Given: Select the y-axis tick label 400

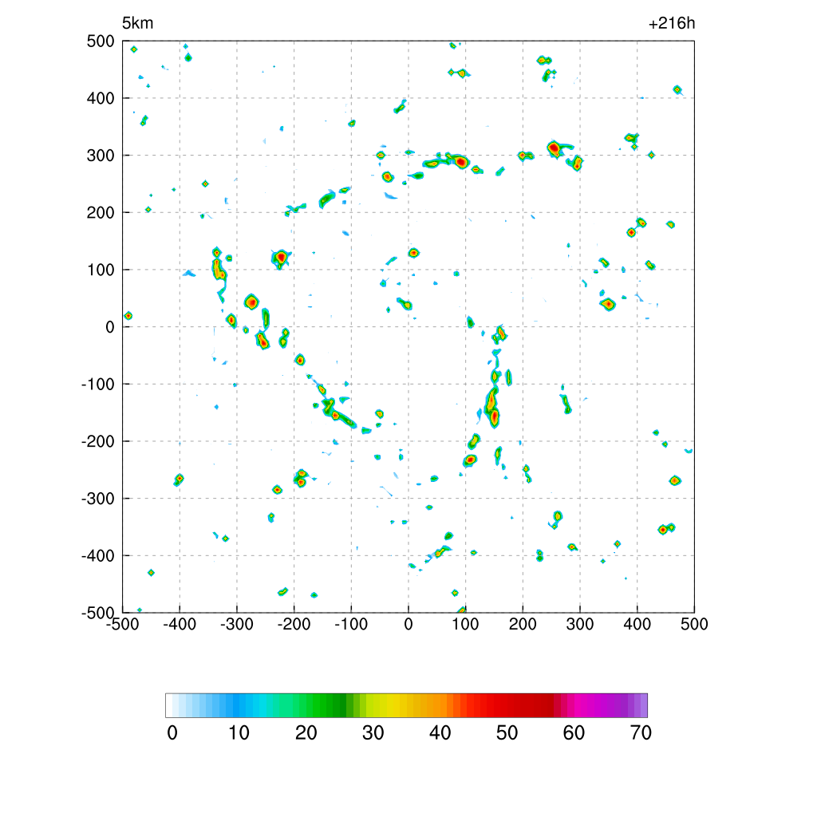Looking at the screenshot, I should [101, 98].
